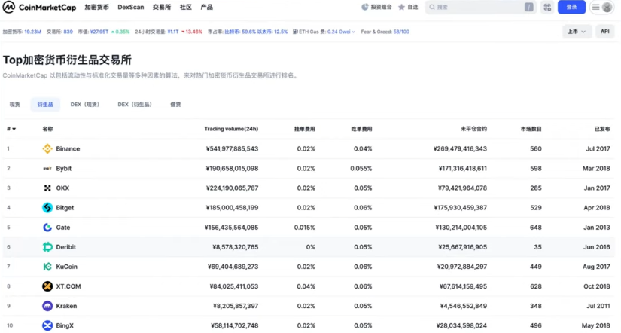
Task: Click the market cap ¥27.95T link
Action: [x=99, y=32]
